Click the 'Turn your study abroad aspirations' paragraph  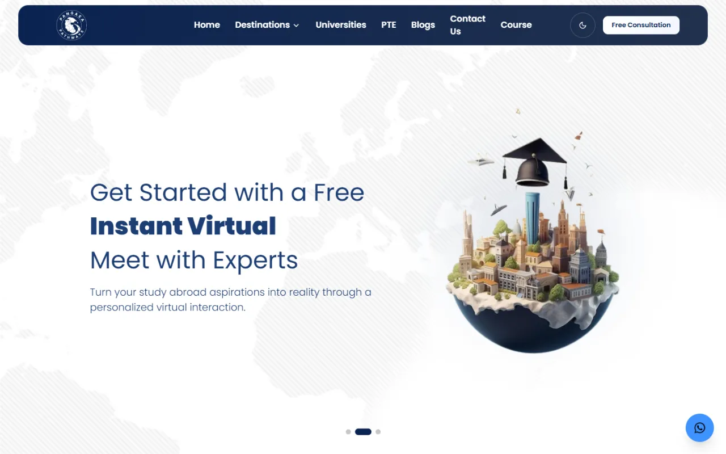[x=231, y=300]
